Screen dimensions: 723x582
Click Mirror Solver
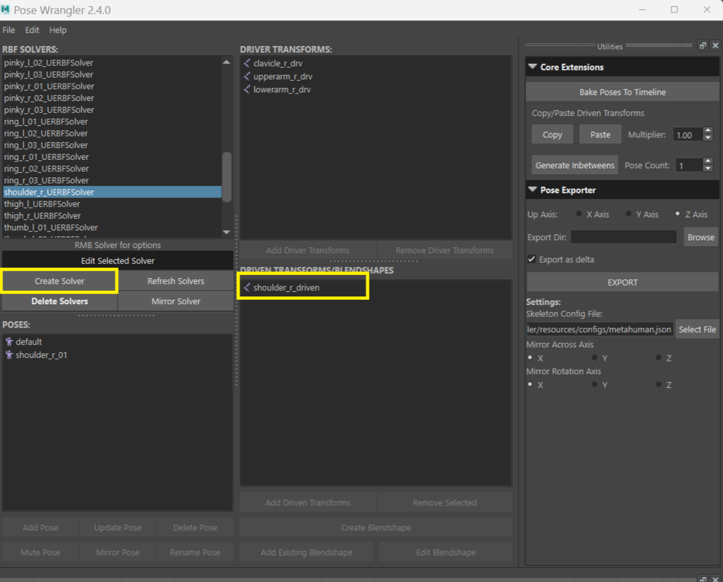click(176, 302)
